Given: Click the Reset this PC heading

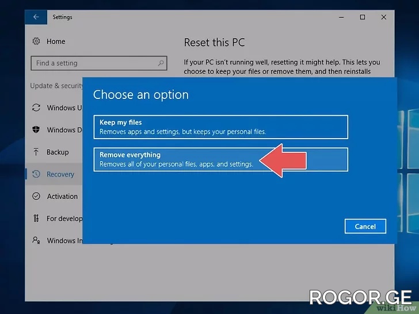Looking at the screenshot, I should click(214, 43).
